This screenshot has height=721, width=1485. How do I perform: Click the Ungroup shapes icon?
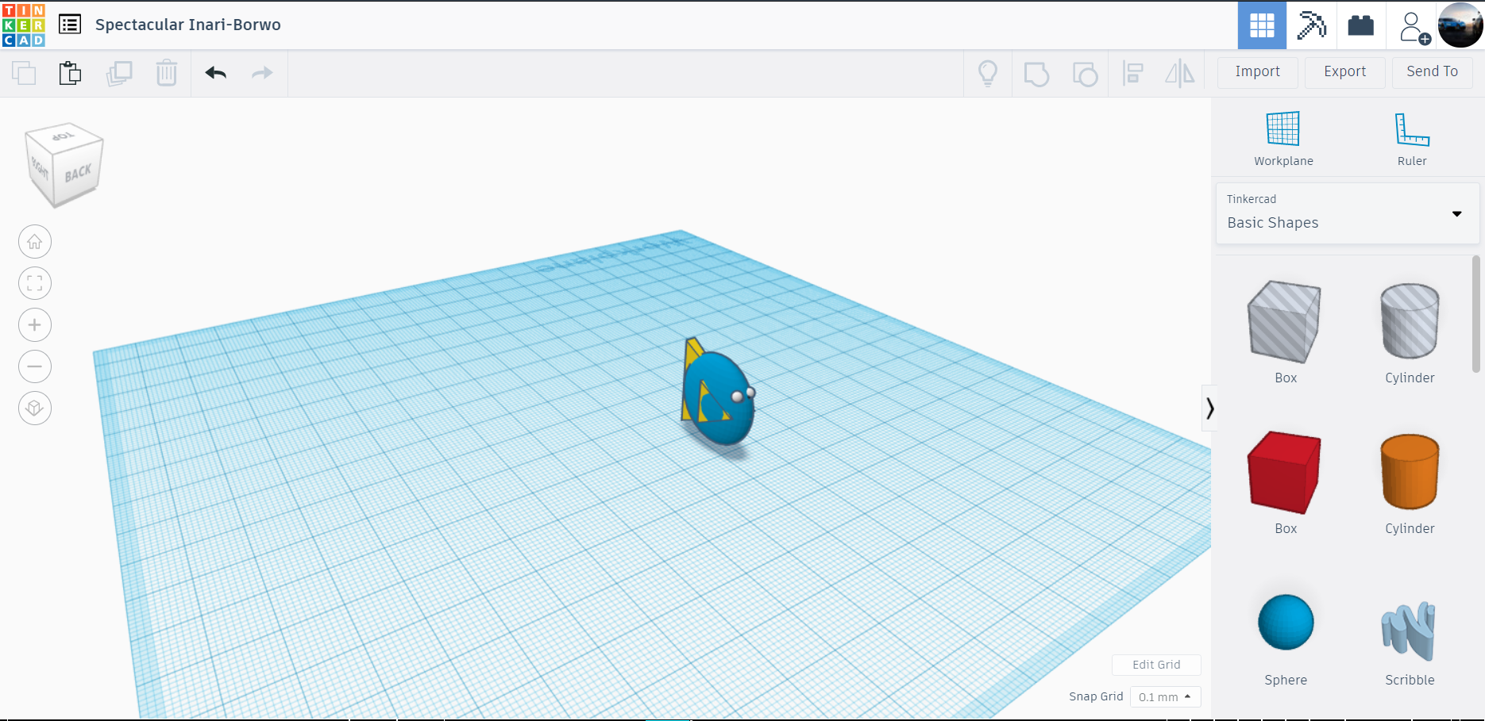click(1085, 74)
